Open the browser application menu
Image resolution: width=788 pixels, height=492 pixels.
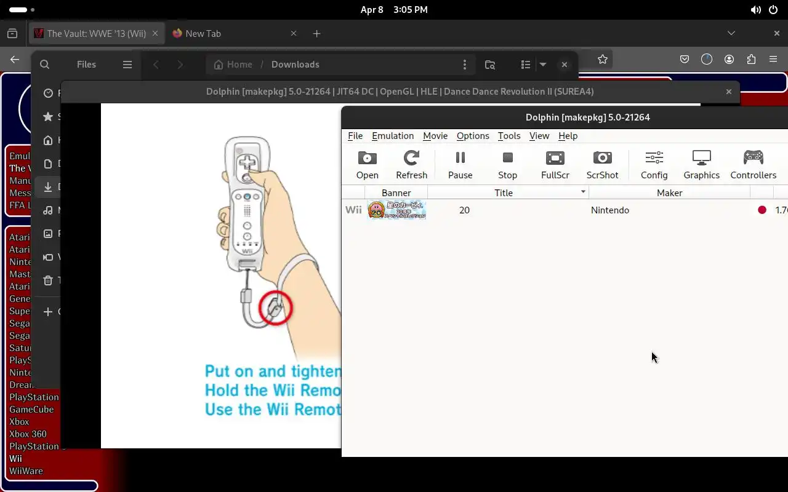(773, 59)
